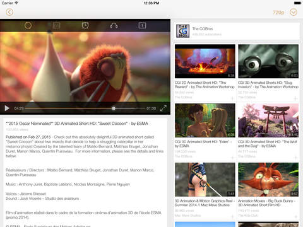Click "Eden" by ESMA title text
This screenshot has width=303, height=227.
[203, 144]
